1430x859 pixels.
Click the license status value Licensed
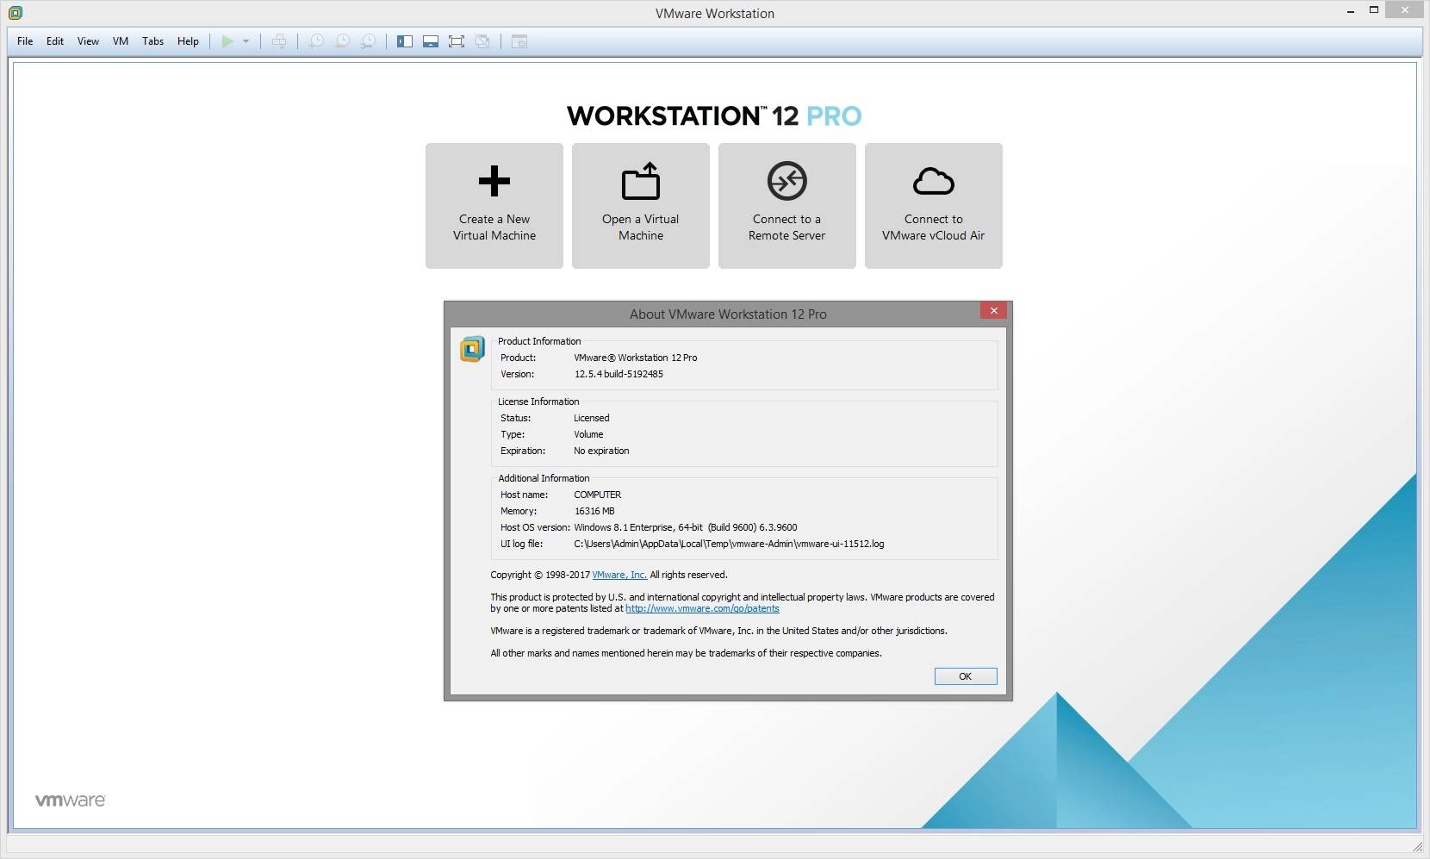(x=591, y=418)
